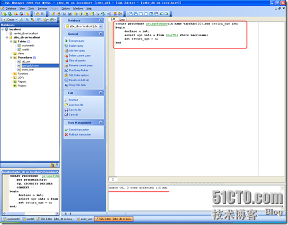This screenshot has height=225, width=288.
Task: Select the Reports tree node
Action: click(22, 82)
